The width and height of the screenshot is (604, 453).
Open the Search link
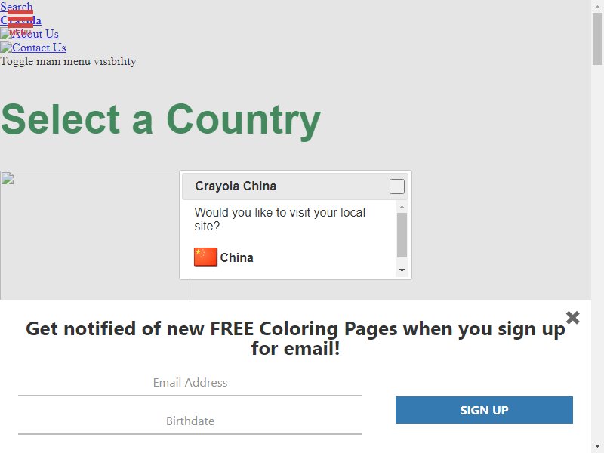point(16,7)
